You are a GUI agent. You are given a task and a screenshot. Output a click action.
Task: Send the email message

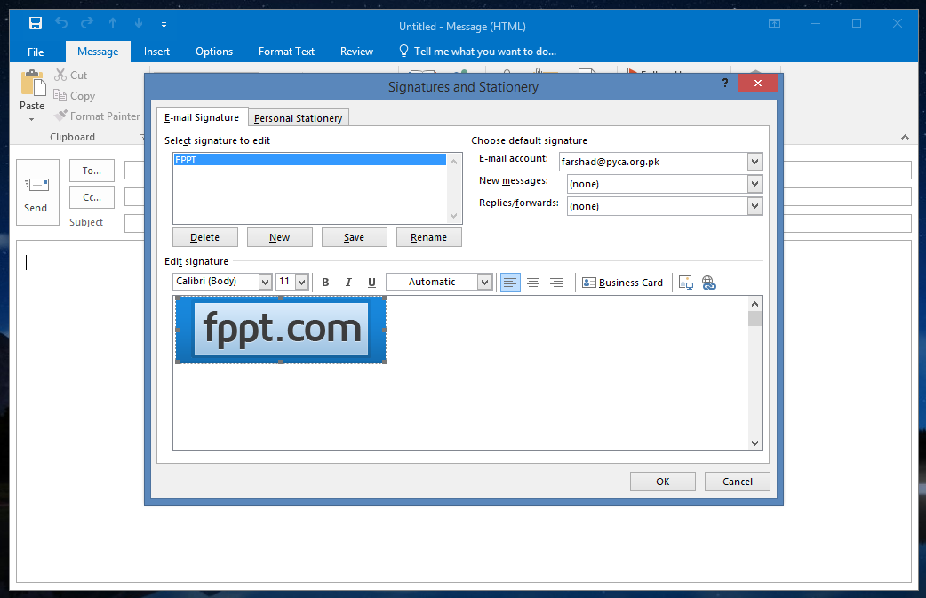tap(36, 192)
